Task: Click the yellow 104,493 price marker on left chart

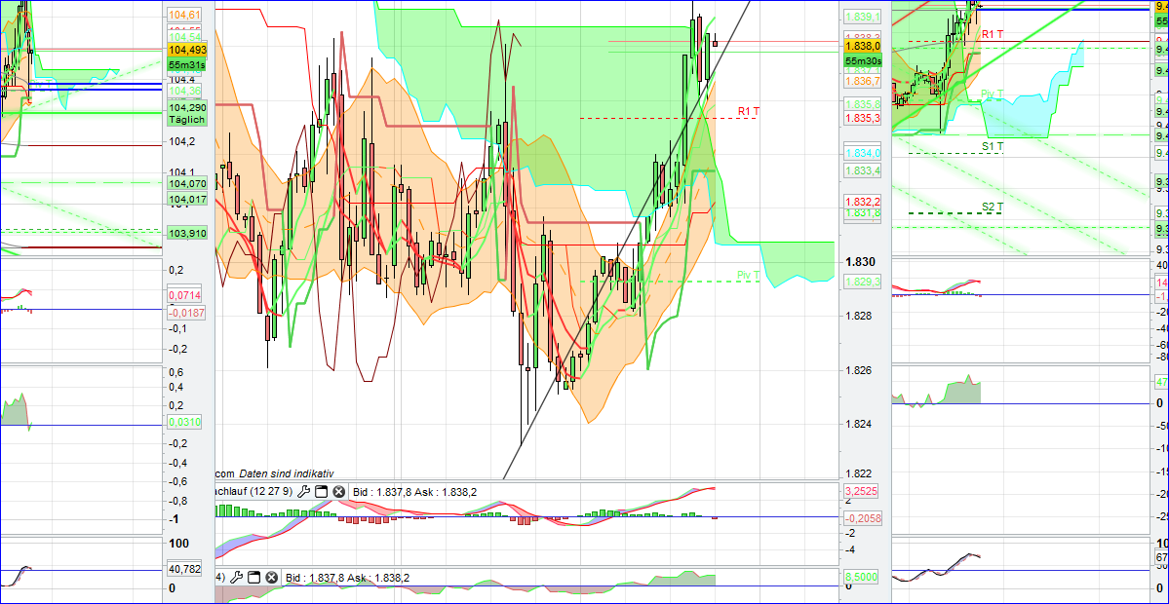Action: pyautogui.click(x=188, y=49)
